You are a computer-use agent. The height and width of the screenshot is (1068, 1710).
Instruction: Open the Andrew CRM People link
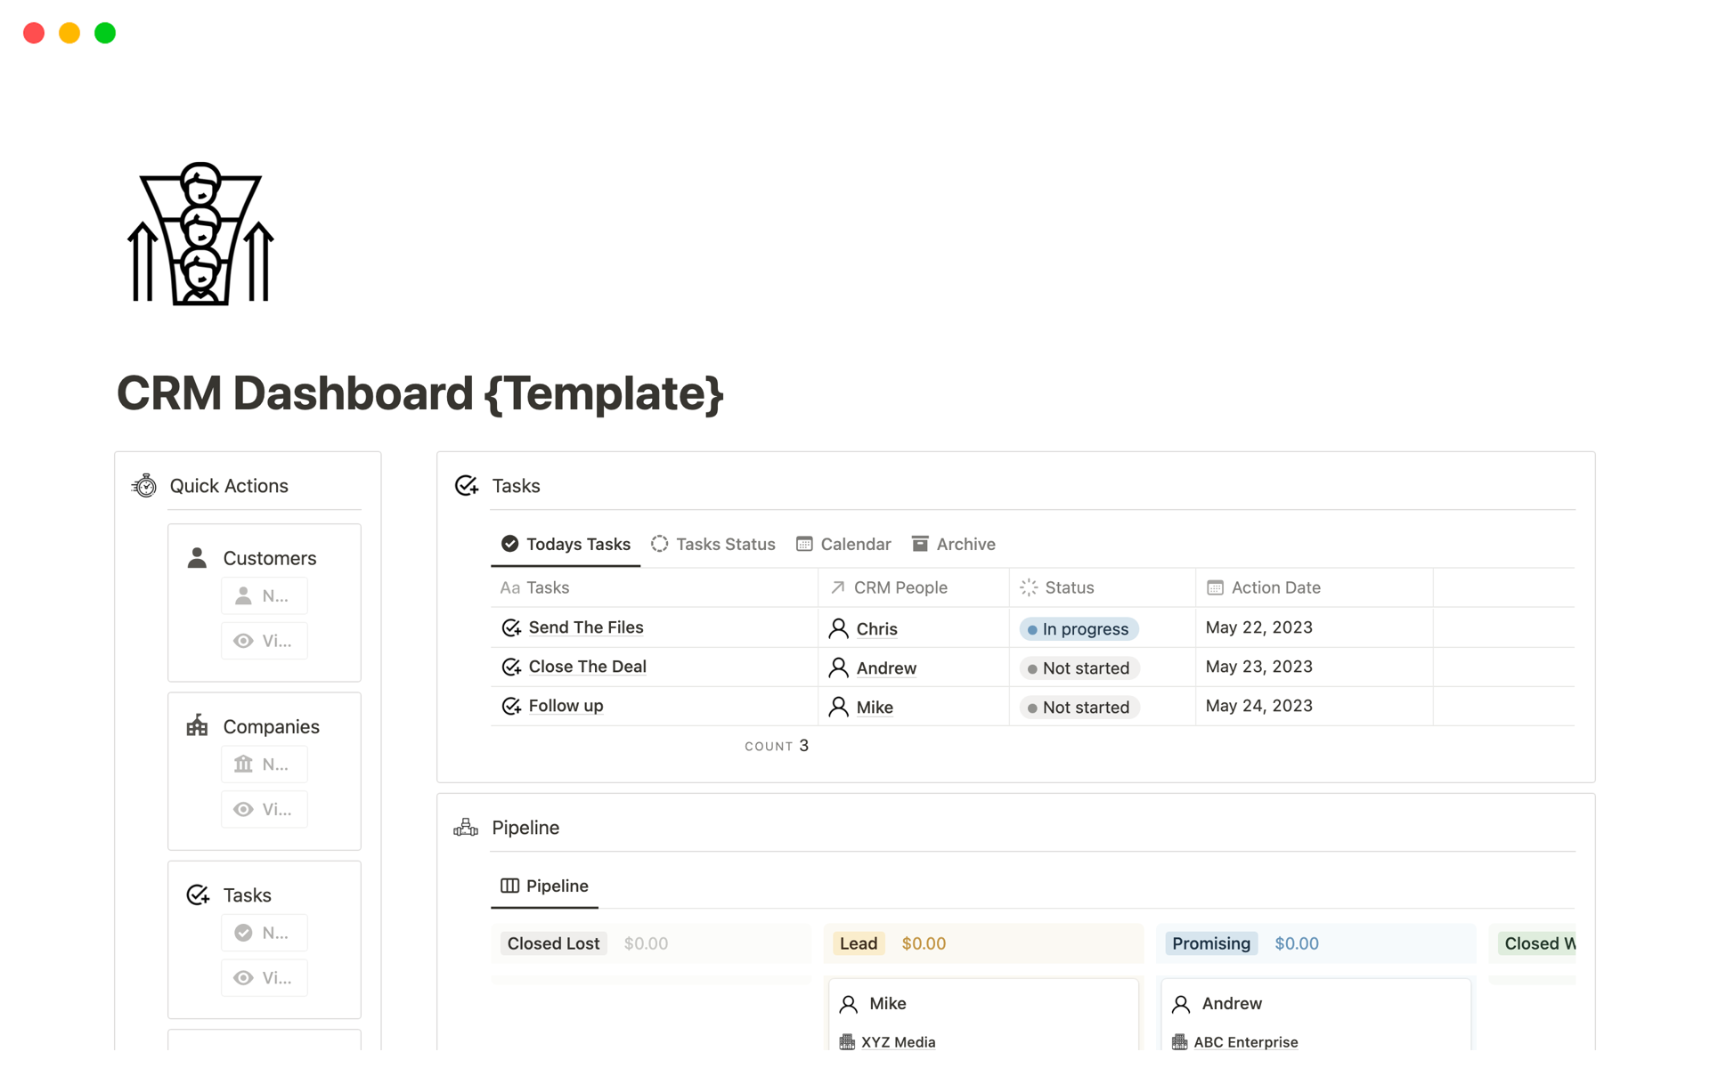[x=885, y=668]
